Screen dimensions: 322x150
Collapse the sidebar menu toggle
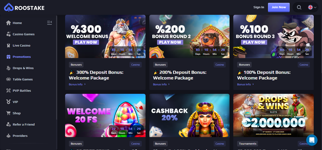pyautogui.click(x=49, y=23)
